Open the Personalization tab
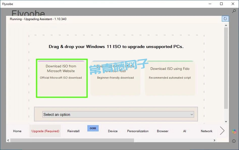Viewport: 239px width, 150px height. click(x=138, y=131)
